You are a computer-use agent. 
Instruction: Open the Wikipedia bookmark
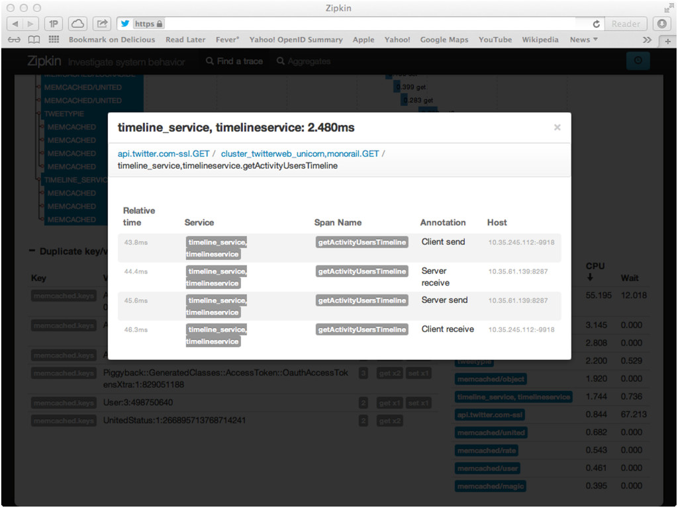click(x=540, y=40)
